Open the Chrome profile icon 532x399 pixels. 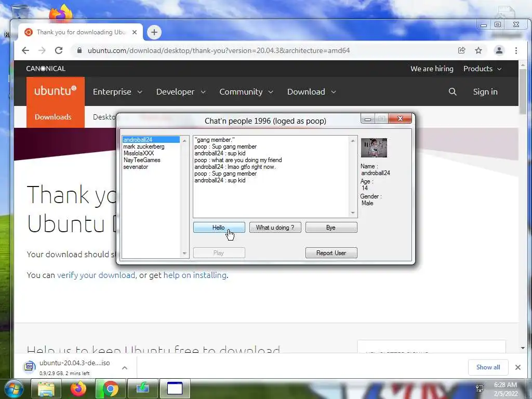499,50
